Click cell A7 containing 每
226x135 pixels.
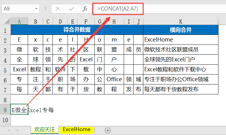pos(19,89)
